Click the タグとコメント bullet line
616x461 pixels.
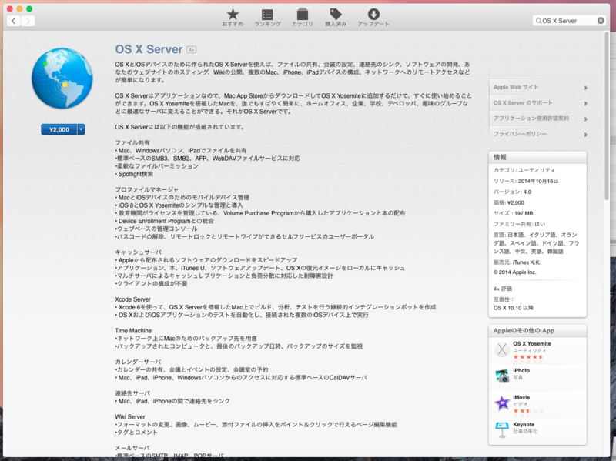[x=136, y=433]
